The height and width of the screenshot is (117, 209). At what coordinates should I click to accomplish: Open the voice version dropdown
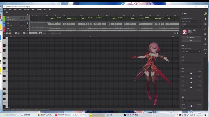tap(191, 27)
